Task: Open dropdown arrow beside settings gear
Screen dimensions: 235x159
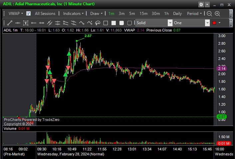Action: pos(207,5)
